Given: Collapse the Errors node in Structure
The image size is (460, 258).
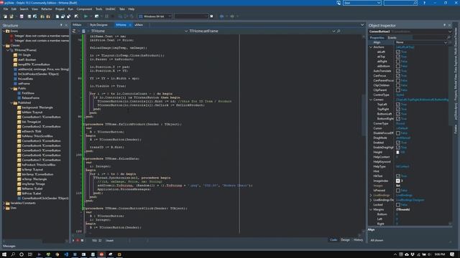Looking at the screenshot, I should click(4, 31).
